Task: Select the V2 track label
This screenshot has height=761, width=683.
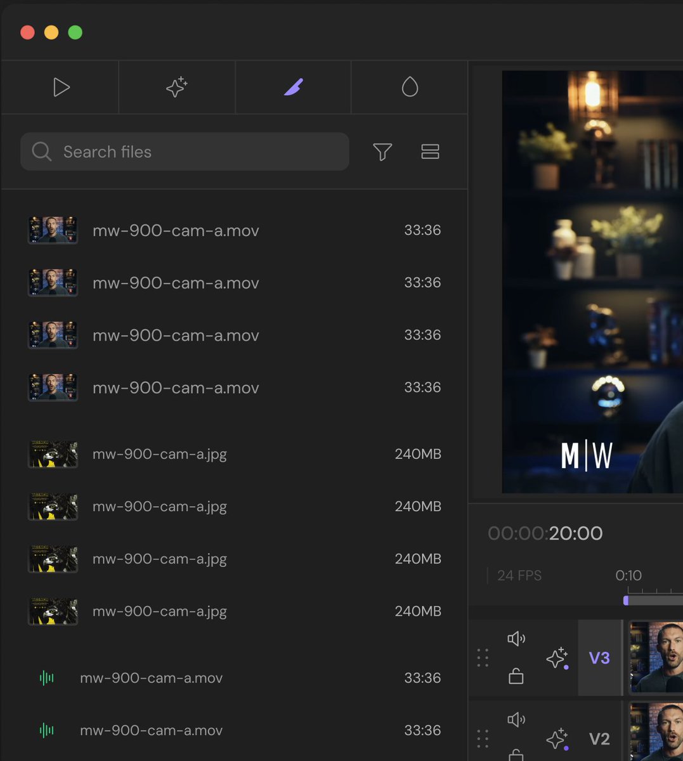Action: [599, 739]
